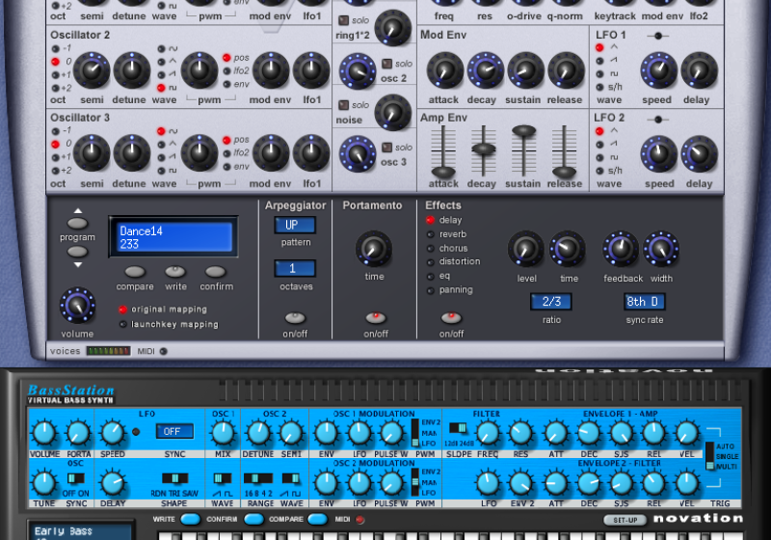The image size is (771, 540).
Task: Click the Dance14 program display
Action: [173, 236]
